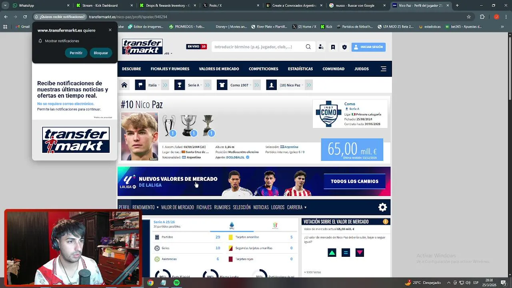Click Nico Paz profile photo
The image size is (512, 288).
point(140,136)
